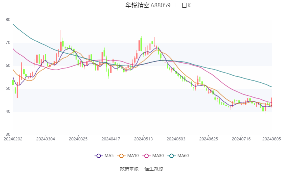This screenshot has height=172, width=283.
Task: Toggle the MA30 legend series
Action: pos(153,156)
